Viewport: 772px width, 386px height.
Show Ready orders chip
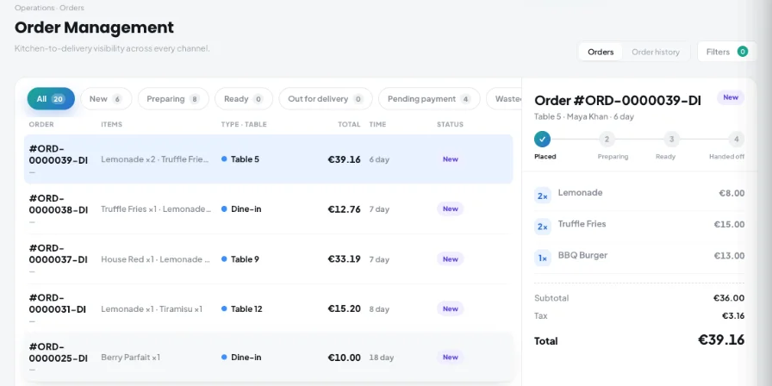[244, 99]
